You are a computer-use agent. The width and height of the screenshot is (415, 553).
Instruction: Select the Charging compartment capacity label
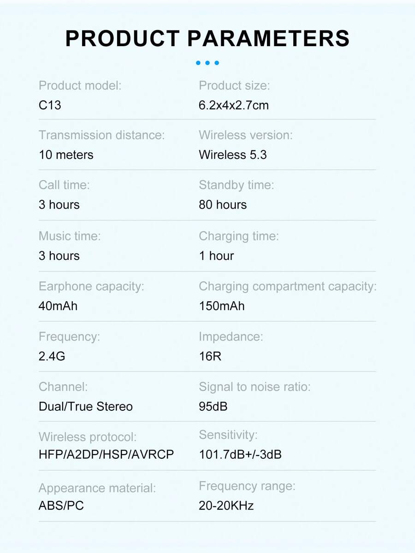click(288, 286)
